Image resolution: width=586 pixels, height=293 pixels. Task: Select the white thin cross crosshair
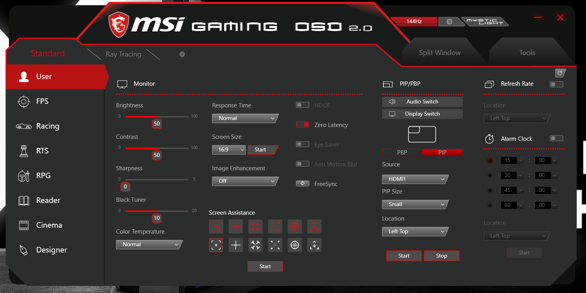pyautogui.click(x=236, y=245)
